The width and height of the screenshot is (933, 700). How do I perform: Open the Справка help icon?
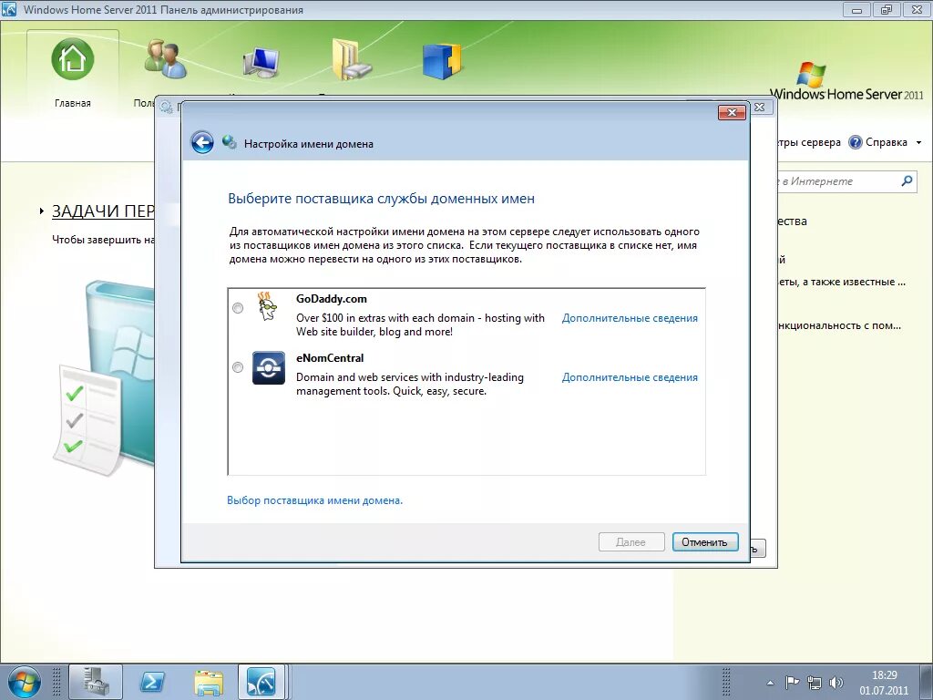(x=855, y=142)
